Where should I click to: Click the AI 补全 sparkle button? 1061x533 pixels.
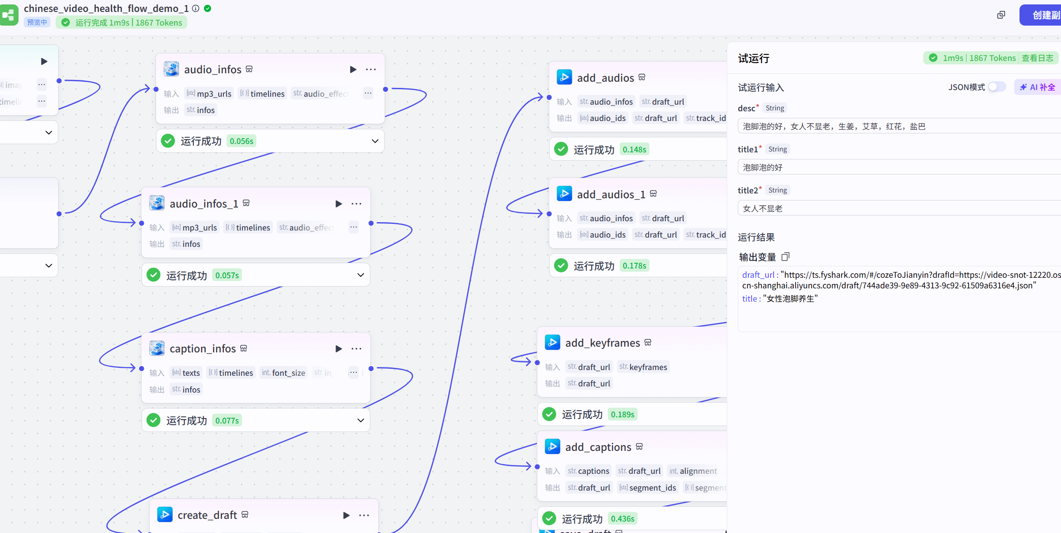[x=1037, y=87]
